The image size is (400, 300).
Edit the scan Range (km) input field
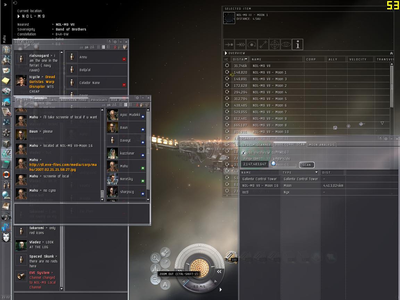click(x=255, y=164)
